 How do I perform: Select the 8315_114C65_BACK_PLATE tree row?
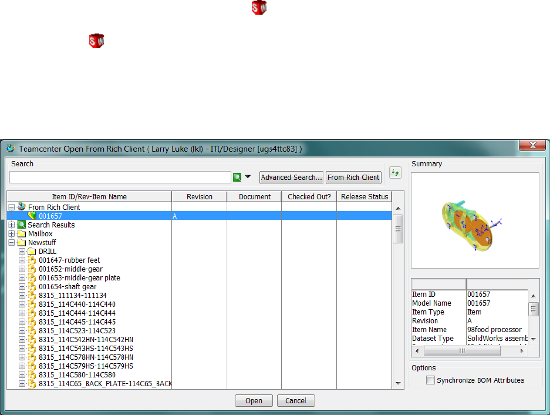105,383
